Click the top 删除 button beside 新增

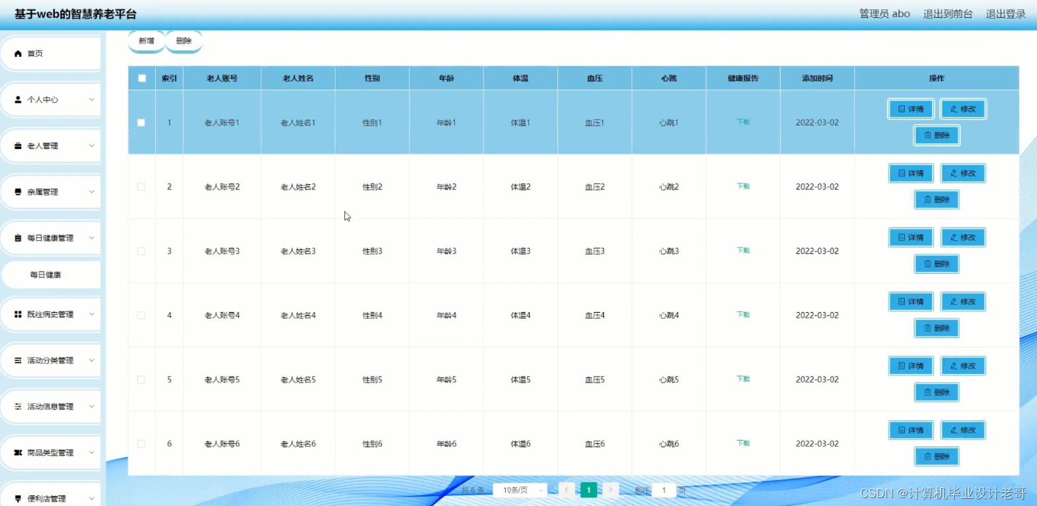(x=184, y=41)
